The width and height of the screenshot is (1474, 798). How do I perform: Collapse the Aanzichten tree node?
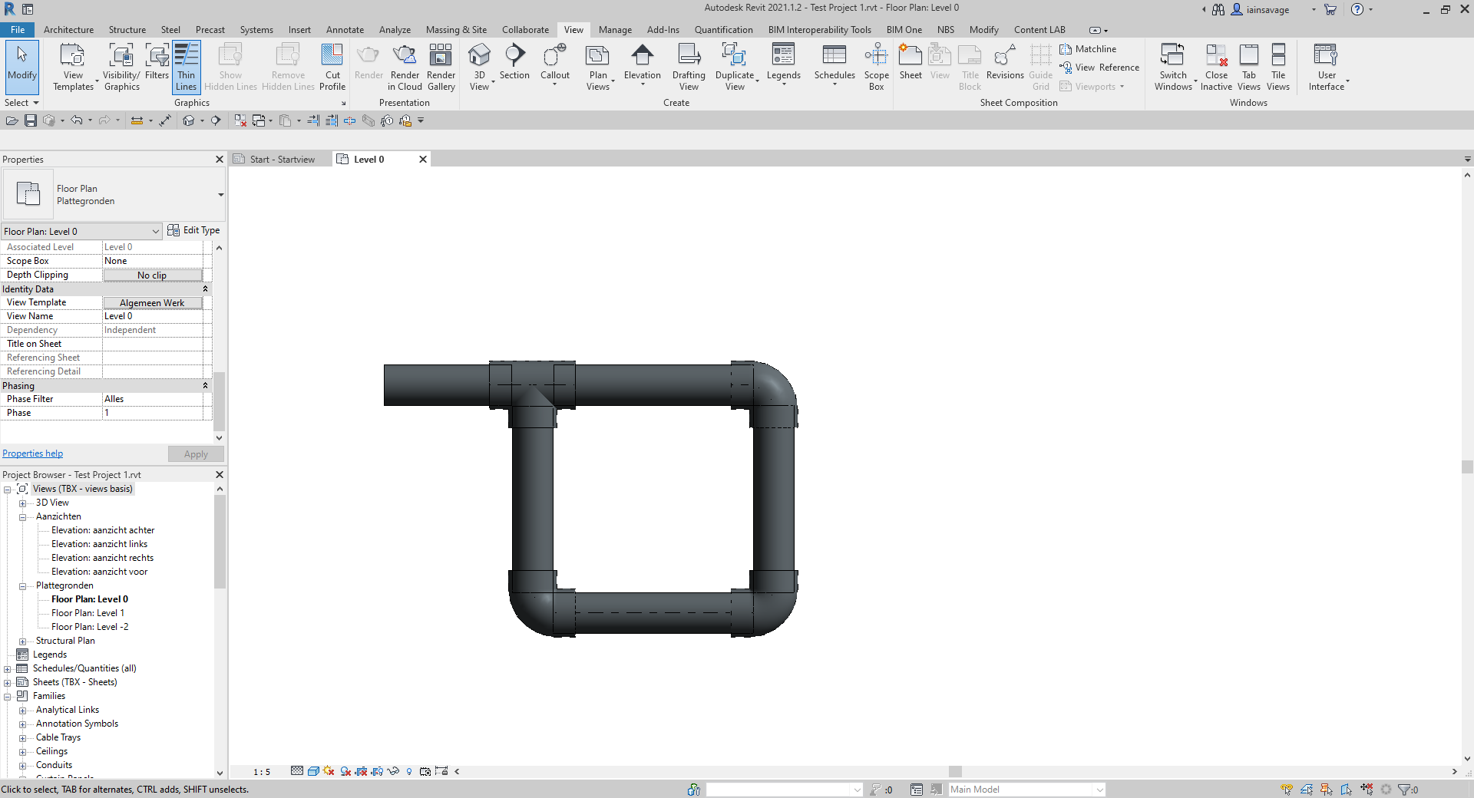pos(22,517)
